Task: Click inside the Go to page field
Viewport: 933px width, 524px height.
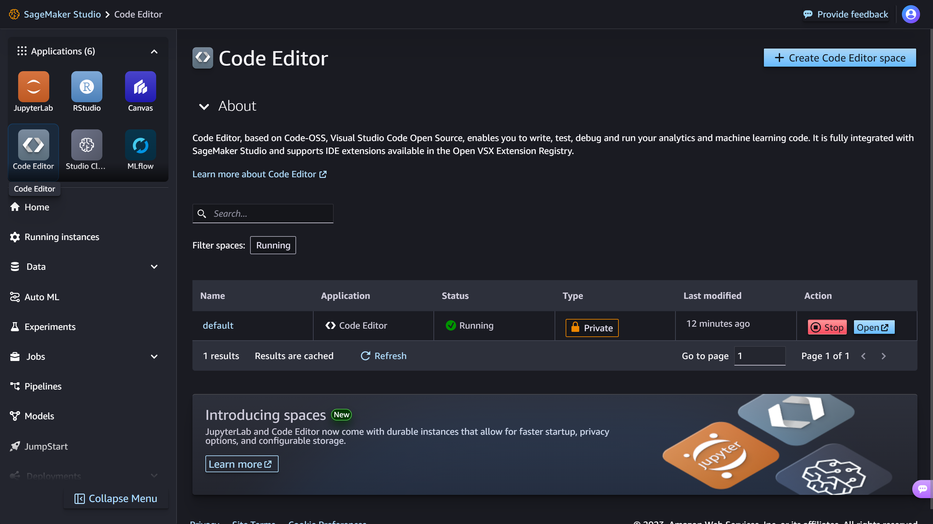Action: coord(759,356)
